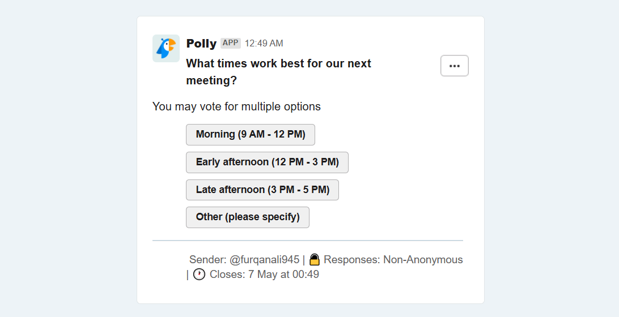Open the three-dots more options menu
The width and height of the screenshot is (619, 317).
(455, 66)
